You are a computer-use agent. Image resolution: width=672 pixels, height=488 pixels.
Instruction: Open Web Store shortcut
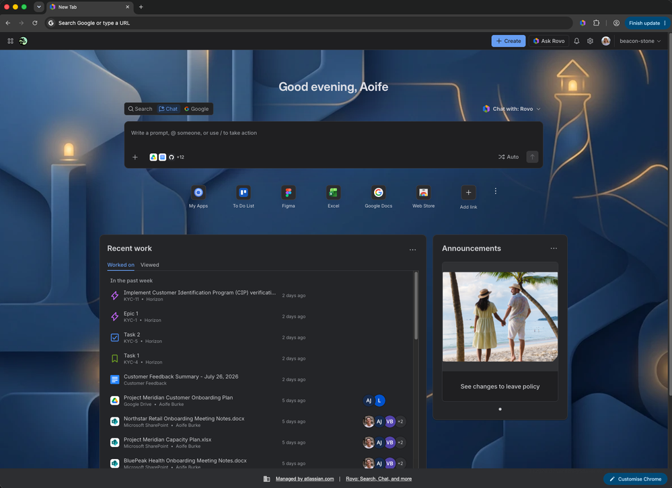(423, 197)
